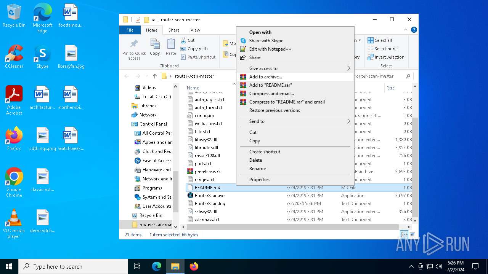Viewport: 488px width, 274px height.
Task: Select wlanpass.txt file
Action: point(299,220)
